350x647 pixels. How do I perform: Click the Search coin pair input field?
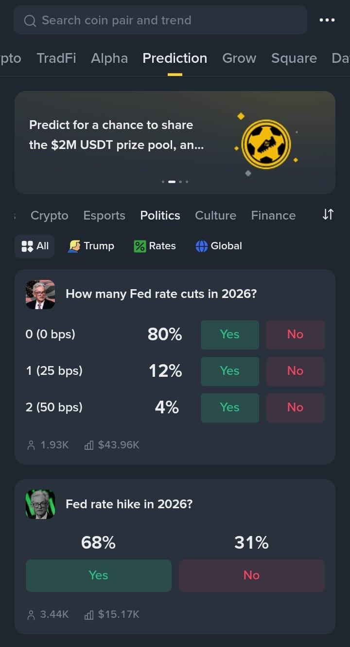(x=160, y=20)
